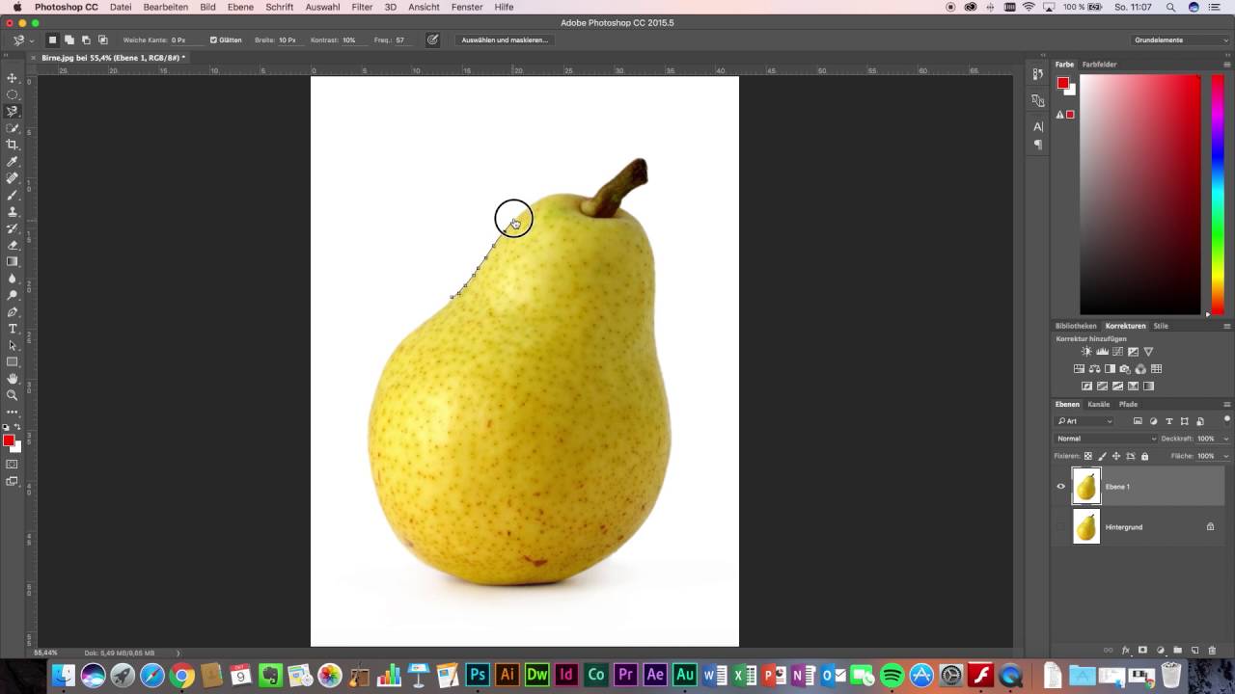Click red foreground swatch in Farbe panel
The height and width of the screenshot is (694, 1235).
click(1062, 84)
